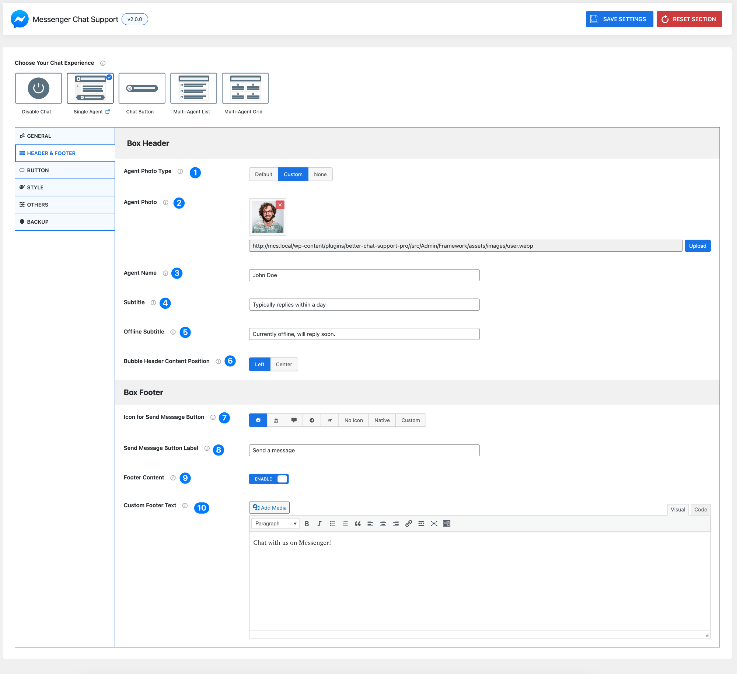Switch to the Code editor tab

tap(700, 510)
